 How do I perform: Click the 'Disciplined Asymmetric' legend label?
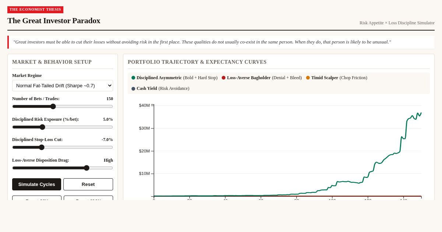pyautogui.click(x=159, y=78)
